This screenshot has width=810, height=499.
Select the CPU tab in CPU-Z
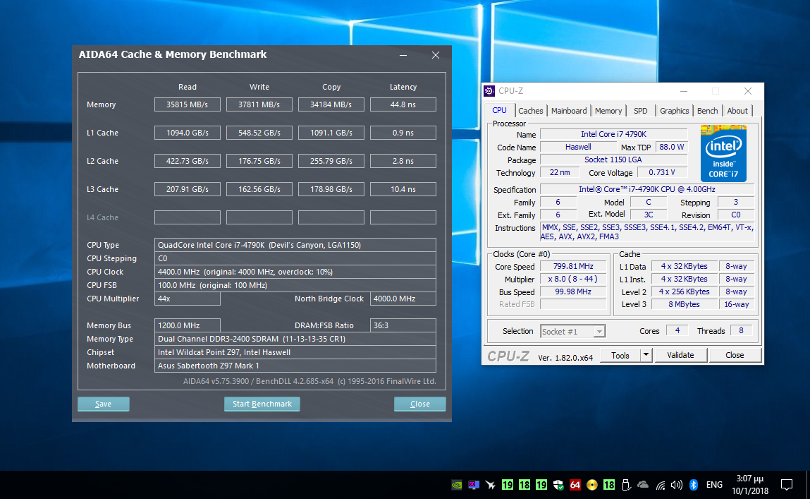[500, 110]
